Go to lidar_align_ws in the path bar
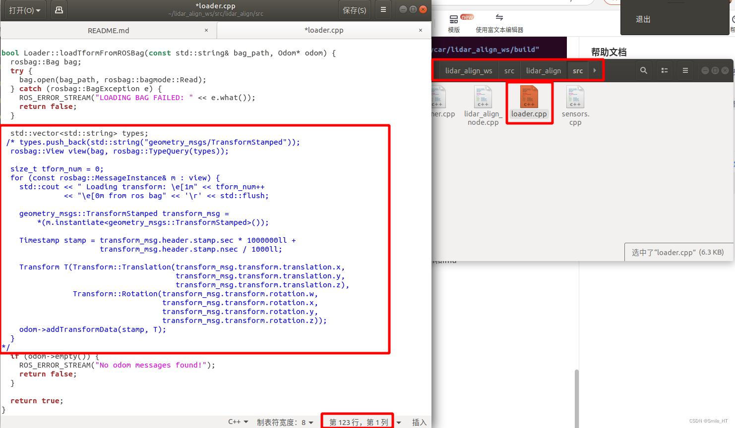 click(x=469, y=71)
